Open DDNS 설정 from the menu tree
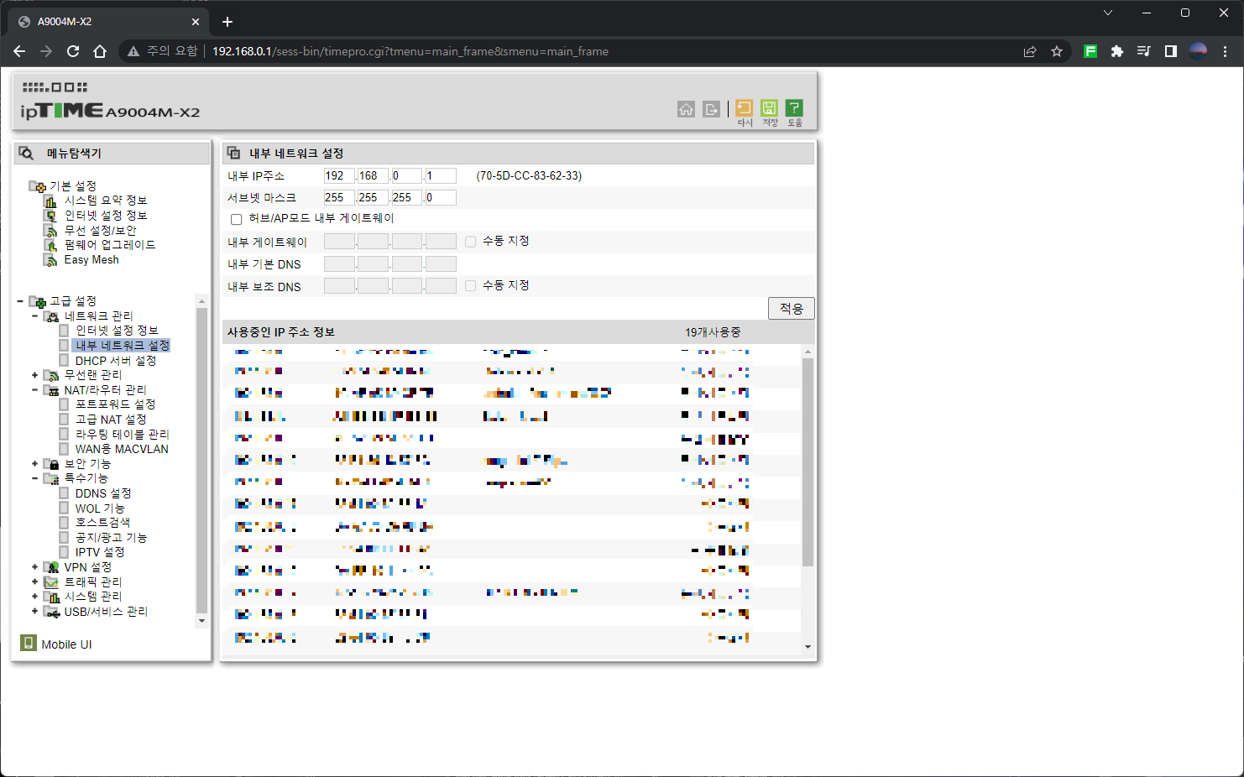The width and height of the screenshot is (1244, 777). (102, 493)
